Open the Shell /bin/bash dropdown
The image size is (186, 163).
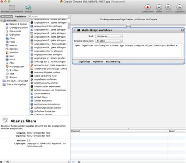(x=109, y=36)
